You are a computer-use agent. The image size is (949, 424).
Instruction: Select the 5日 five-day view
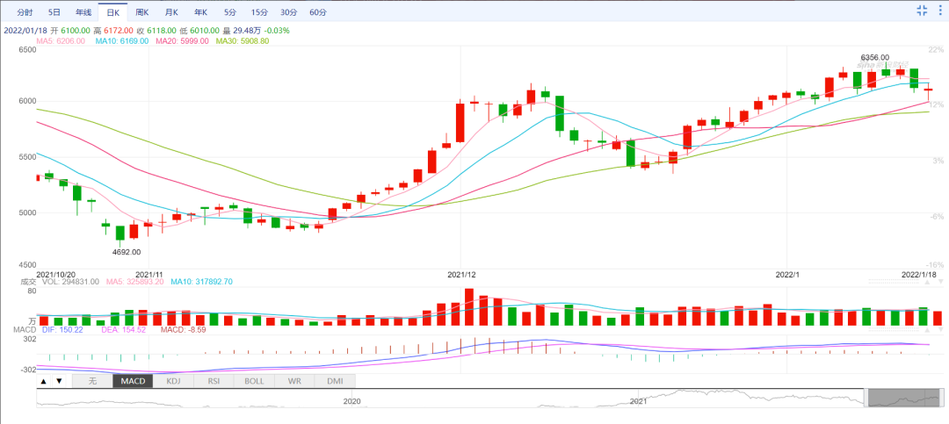click(54, 12)
